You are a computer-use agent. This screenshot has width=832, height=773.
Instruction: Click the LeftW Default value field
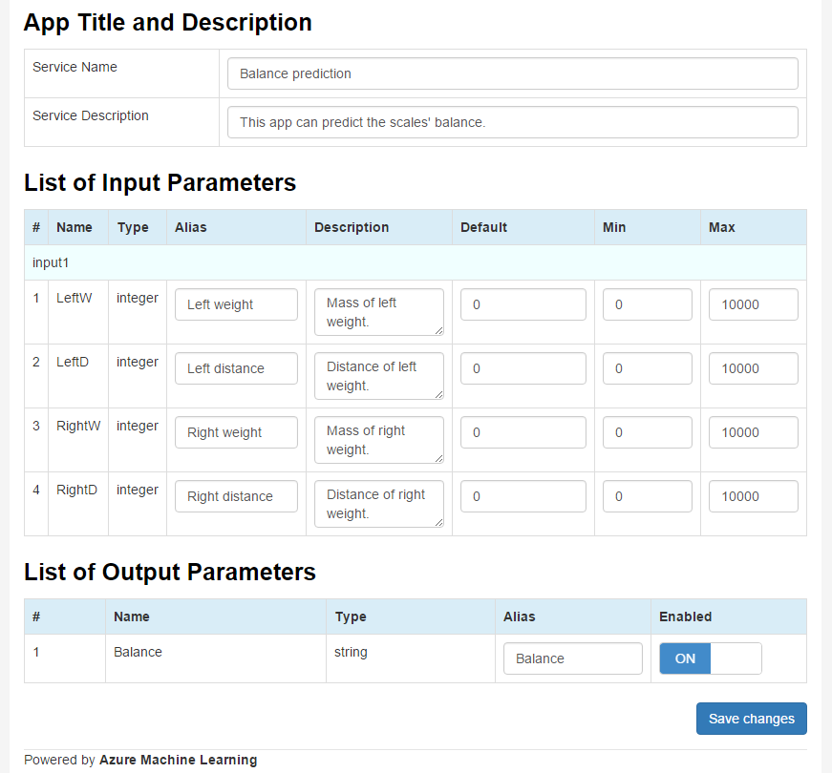click(523, 304)
